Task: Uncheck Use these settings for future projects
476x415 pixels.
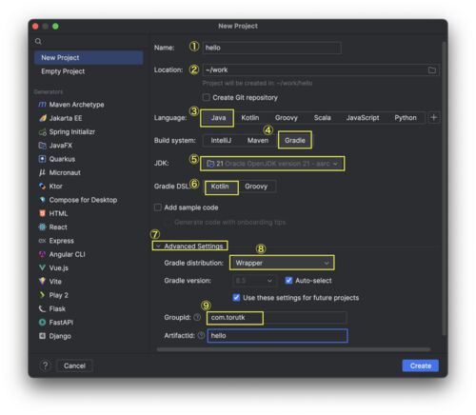Action: point(236,298)
